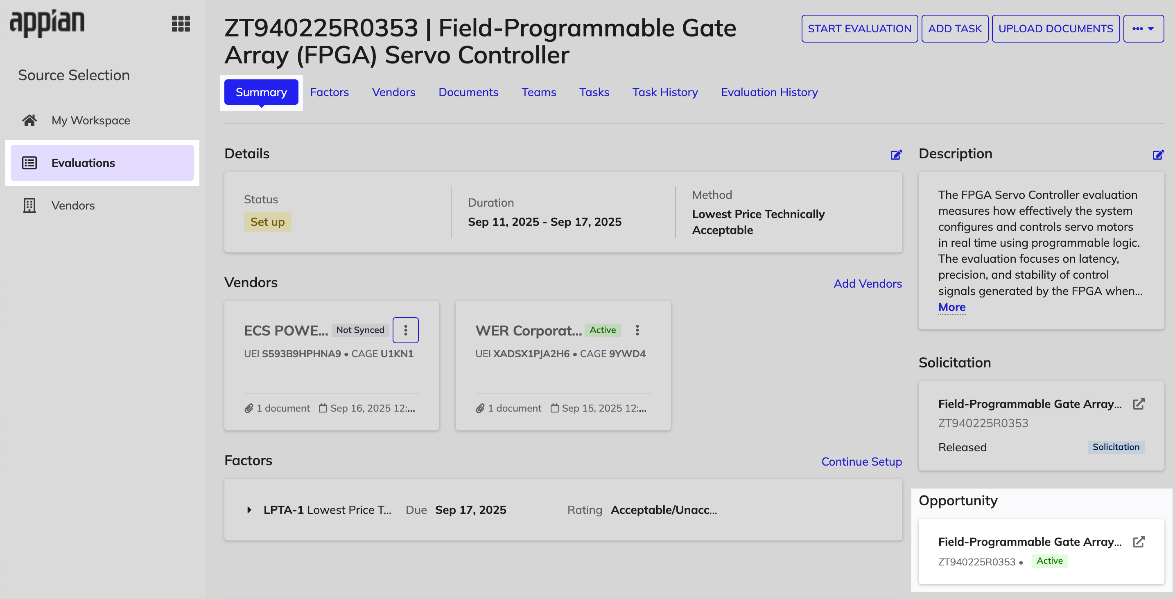The image size is (1175, 599).
Task: Expand description with More link
Action: [952, 307]
